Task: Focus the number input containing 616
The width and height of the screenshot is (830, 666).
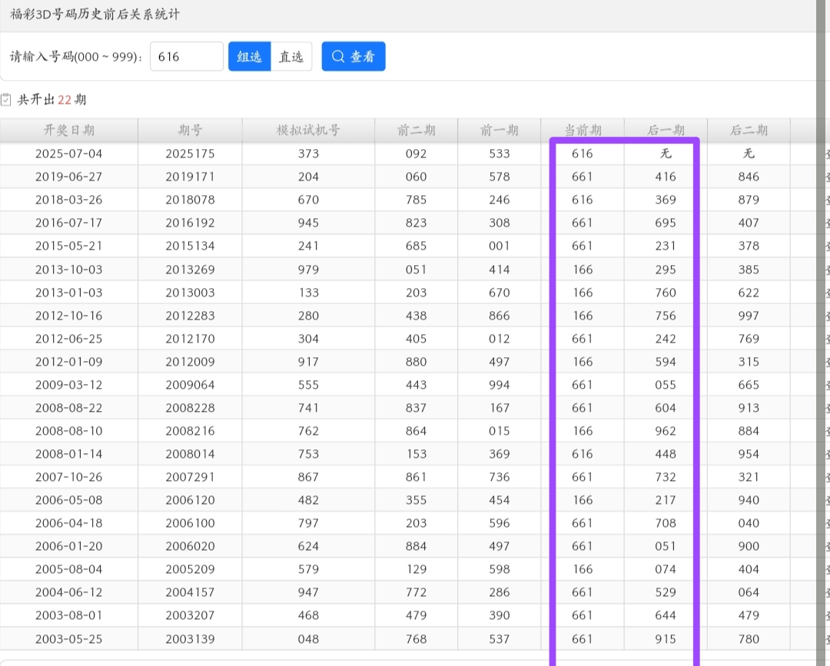Action: [186, 57]
